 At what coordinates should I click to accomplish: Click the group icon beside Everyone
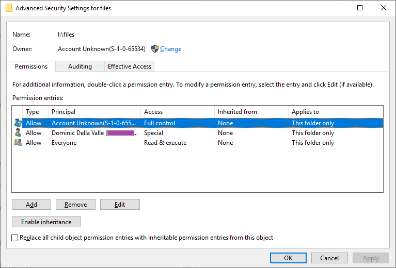coord(18,142)
